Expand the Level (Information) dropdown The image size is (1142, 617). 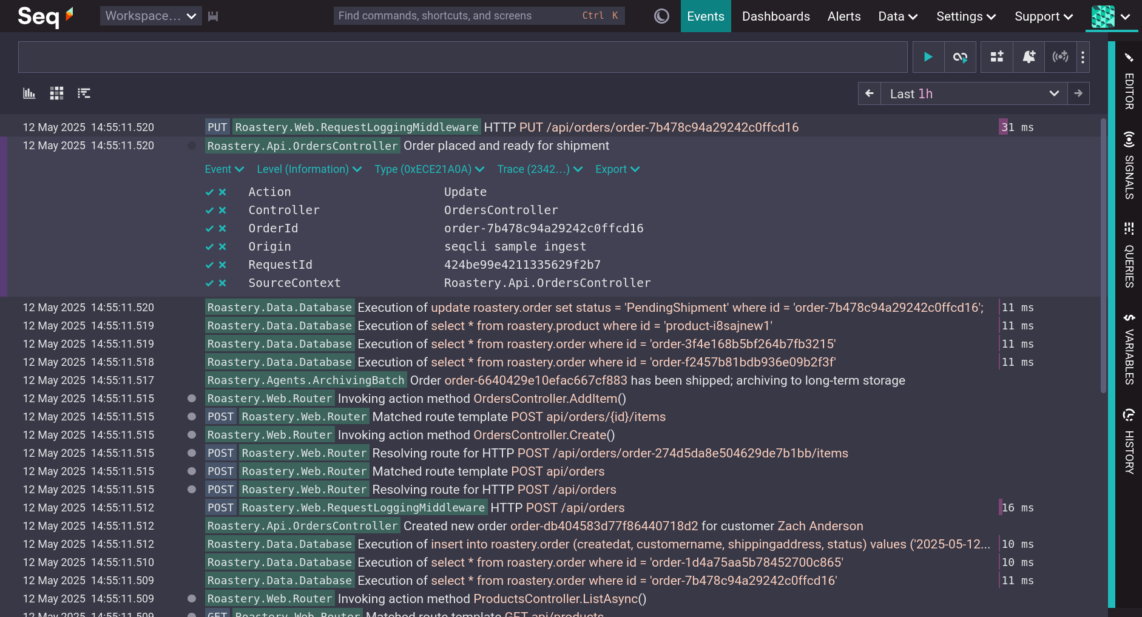tap(309, 169)
